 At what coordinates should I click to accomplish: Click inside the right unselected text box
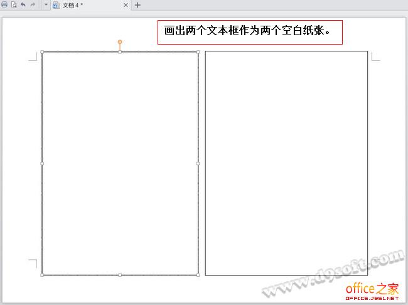286,163
